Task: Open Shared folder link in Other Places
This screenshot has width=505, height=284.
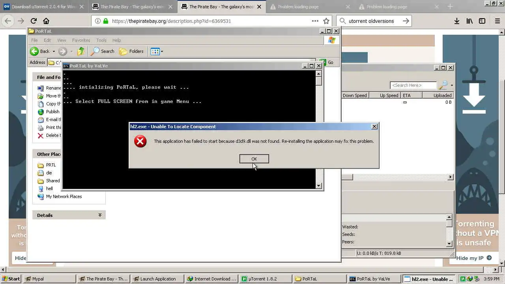Action: [x=53, y=181]
